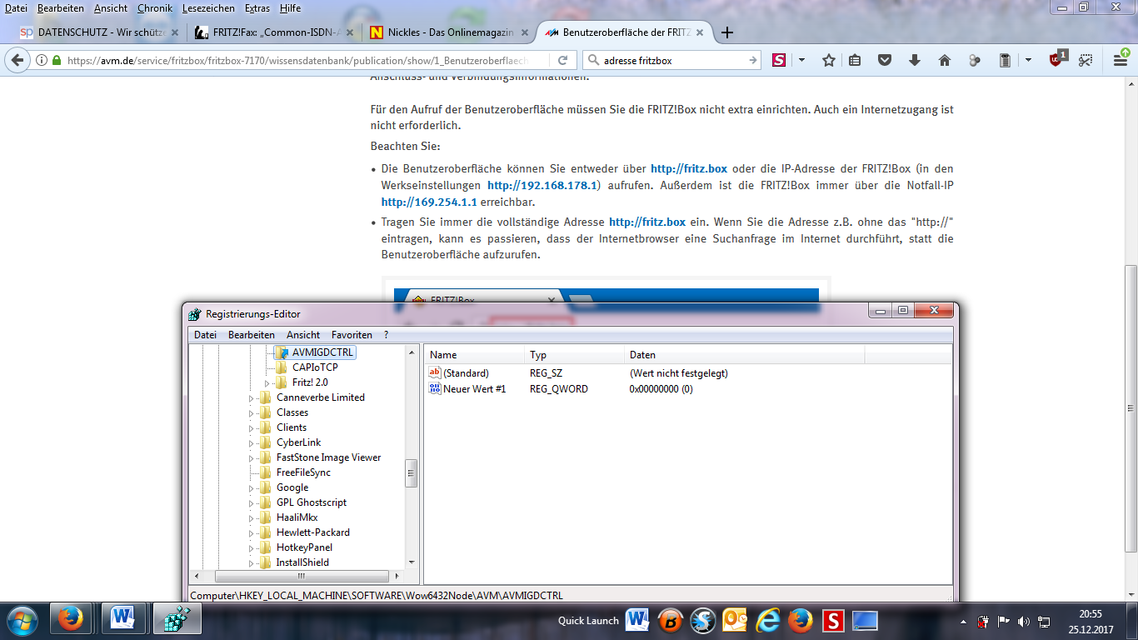Open the Registry Editor Datei menu

click(x=205, y=334)
